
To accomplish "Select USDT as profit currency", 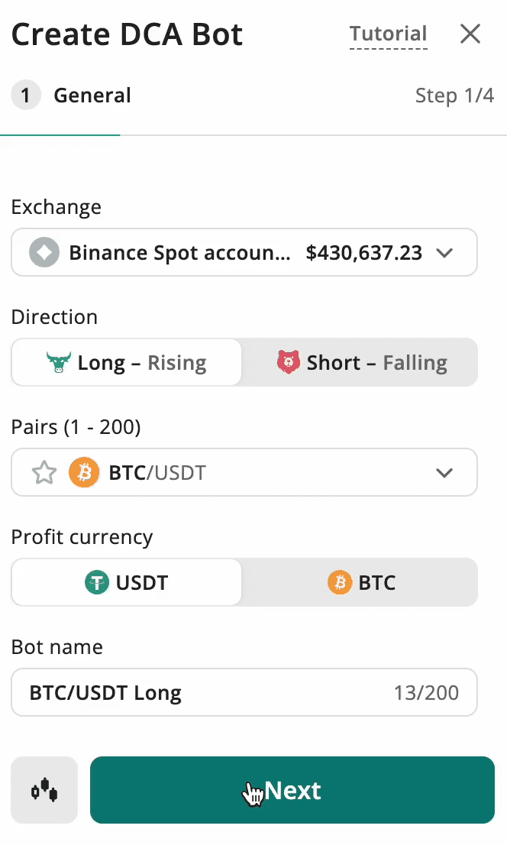I will click(126, 582).
